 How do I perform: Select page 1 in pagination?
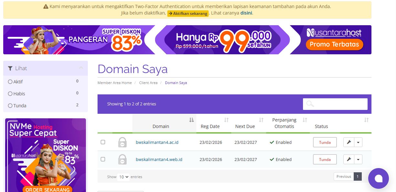click(x=358, y=176)
